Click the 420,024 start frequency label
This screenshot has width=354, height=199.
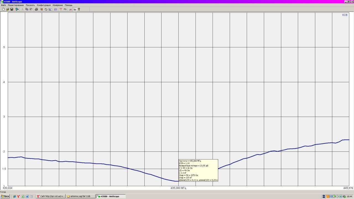(7, 188)
